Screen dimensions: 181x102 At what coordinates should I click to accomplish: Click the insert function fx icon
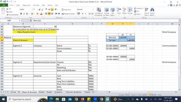coord(31,21)
